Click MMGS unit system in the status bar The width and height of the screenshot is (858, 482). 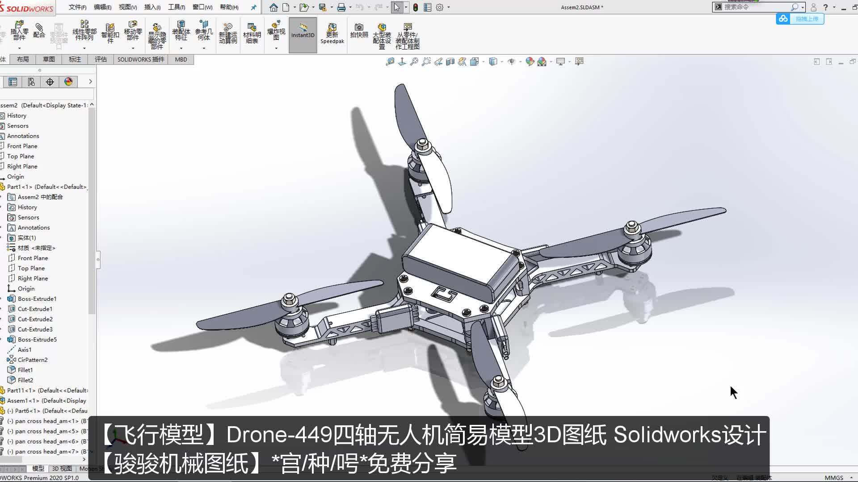pos(834,477)
